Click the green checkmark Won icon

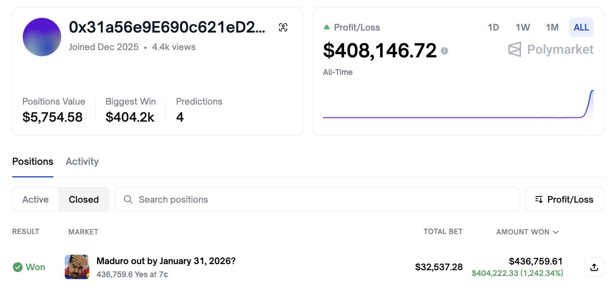click(x=17, y=267)
